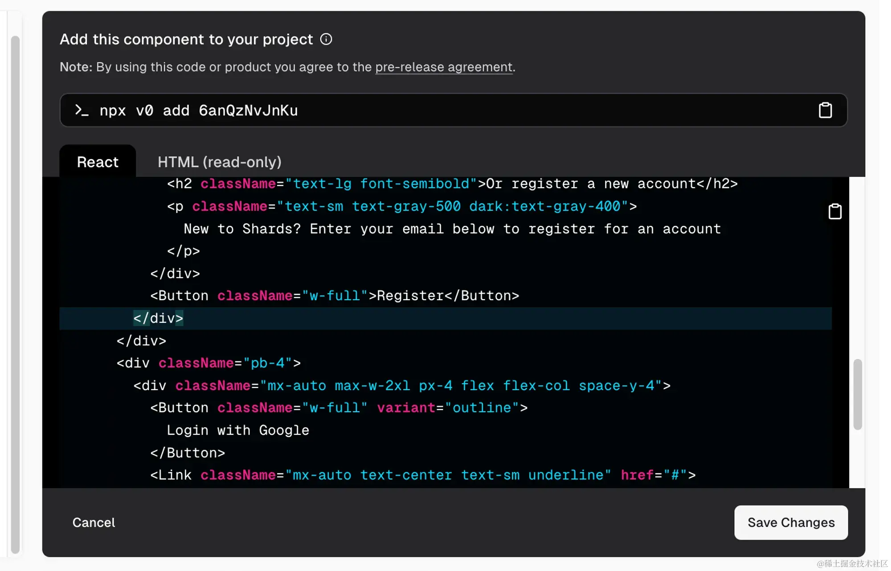This screenshot has width=891, height=571.
Task: Click the div className pb-4 line
Action: pos(208,363)
